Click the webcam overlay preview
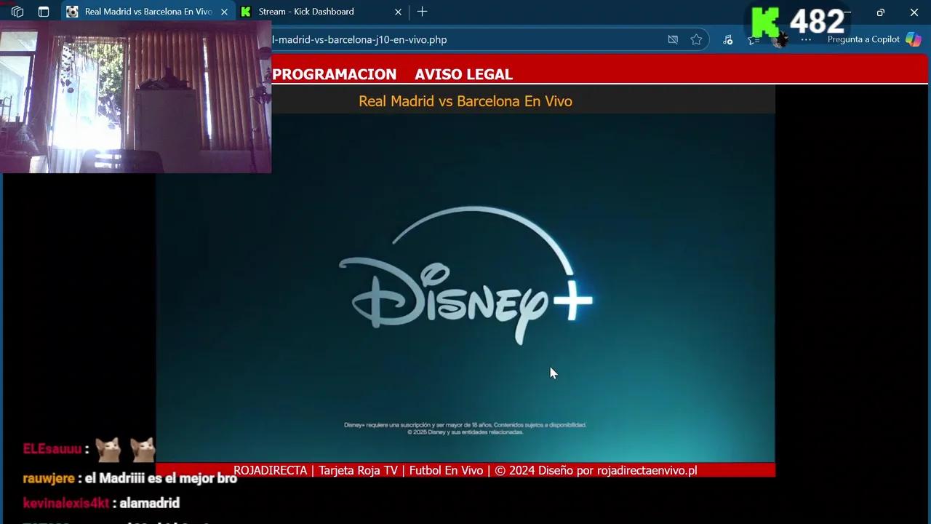 (x=135, y=98)
